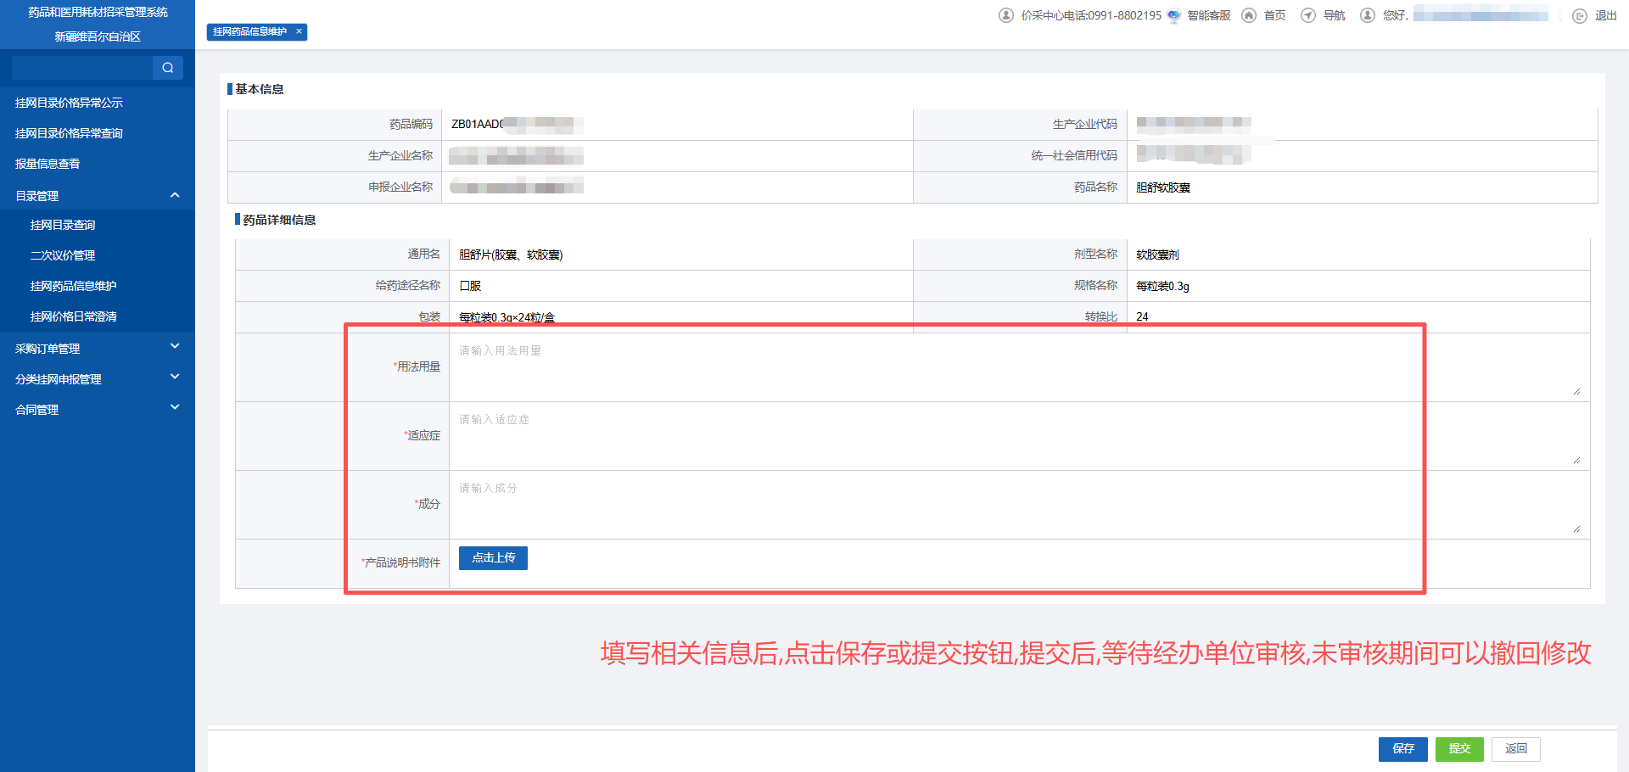This screenshot has height=772, width=1629.
Task: Click the 退出 logout icon
Action: pos(1579,16)
